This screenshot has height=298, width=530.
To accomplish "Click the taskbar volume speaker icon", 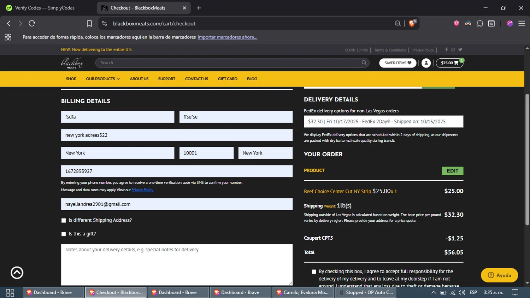I will pyautogui.click(x=462, y=292).
